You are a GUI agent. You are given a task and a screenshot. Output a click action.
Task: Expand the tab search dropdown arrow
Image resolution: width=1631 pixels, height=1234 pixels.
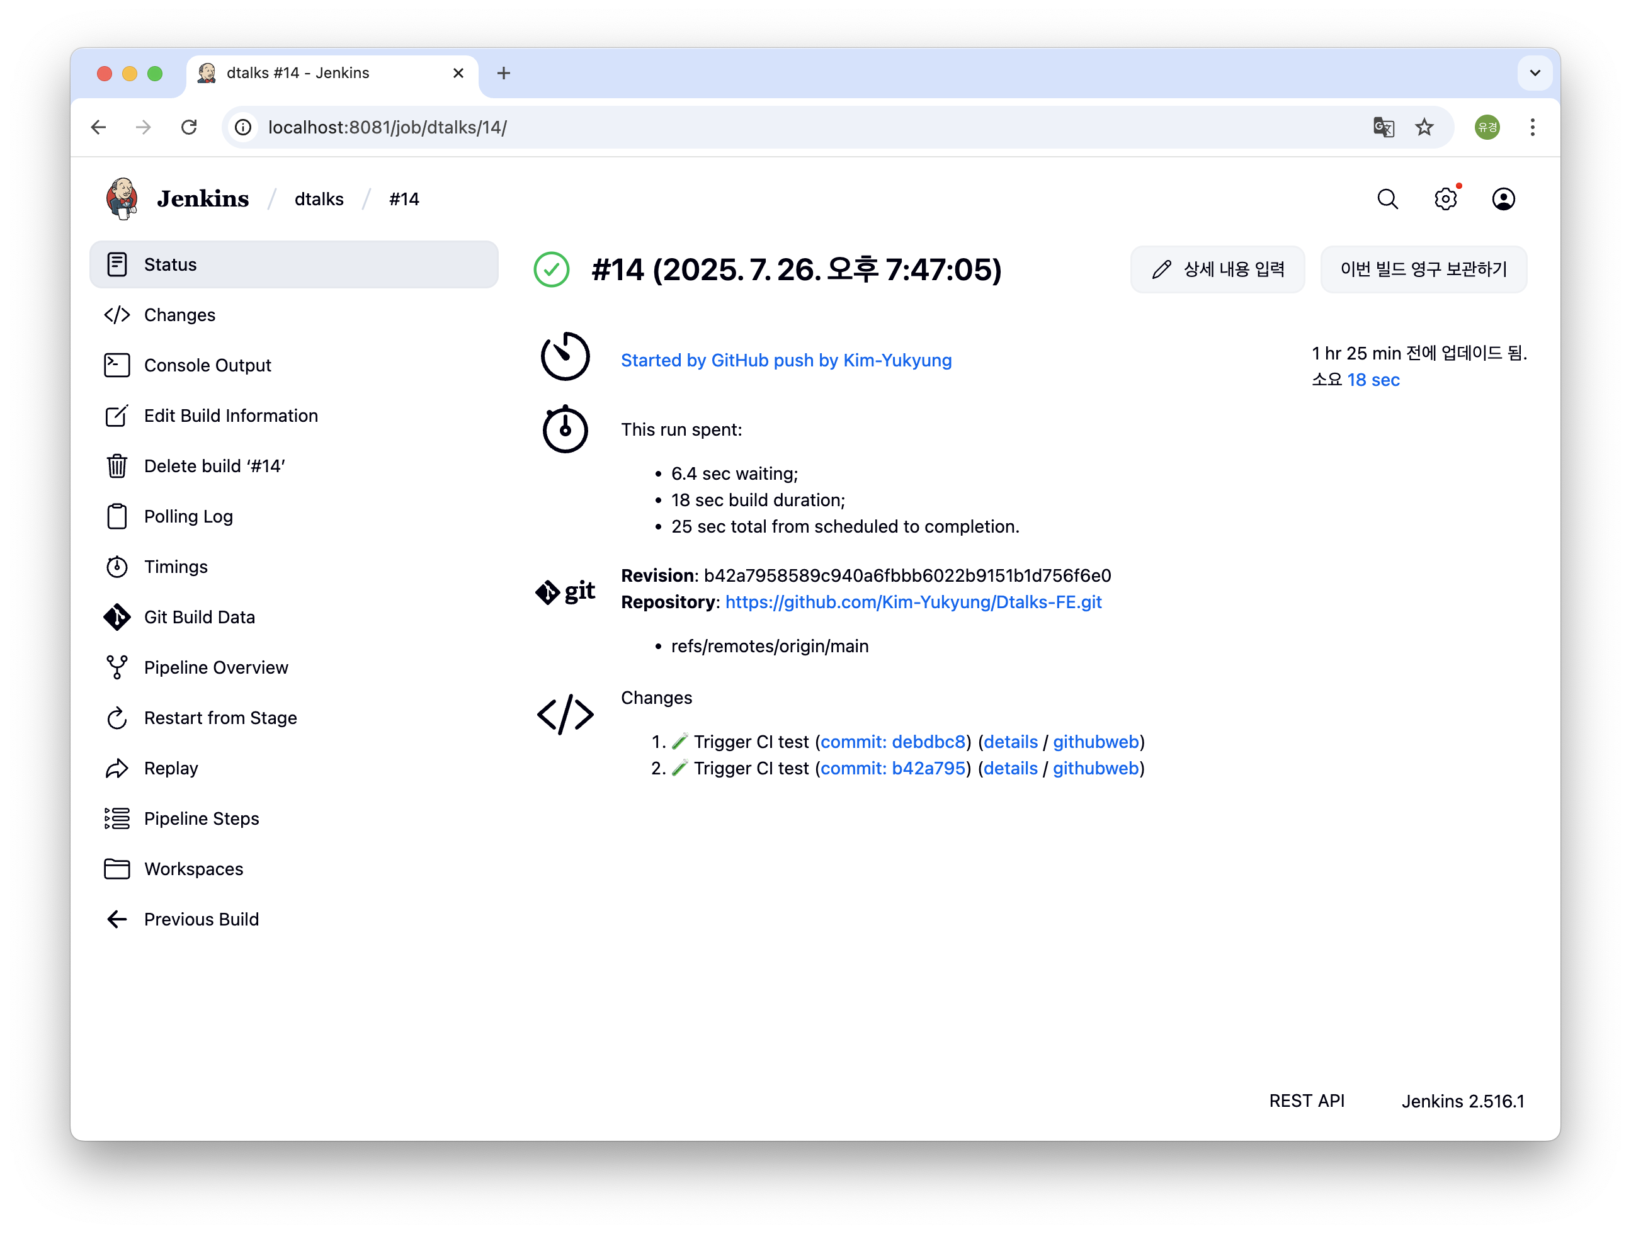(1535, 73)
